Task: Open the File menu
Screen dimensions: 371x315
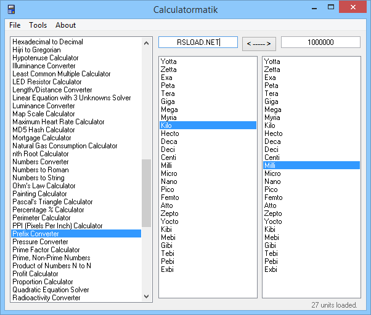Action: 15,25
